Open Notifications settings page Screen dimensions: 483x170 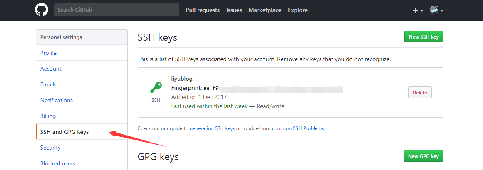82,101
